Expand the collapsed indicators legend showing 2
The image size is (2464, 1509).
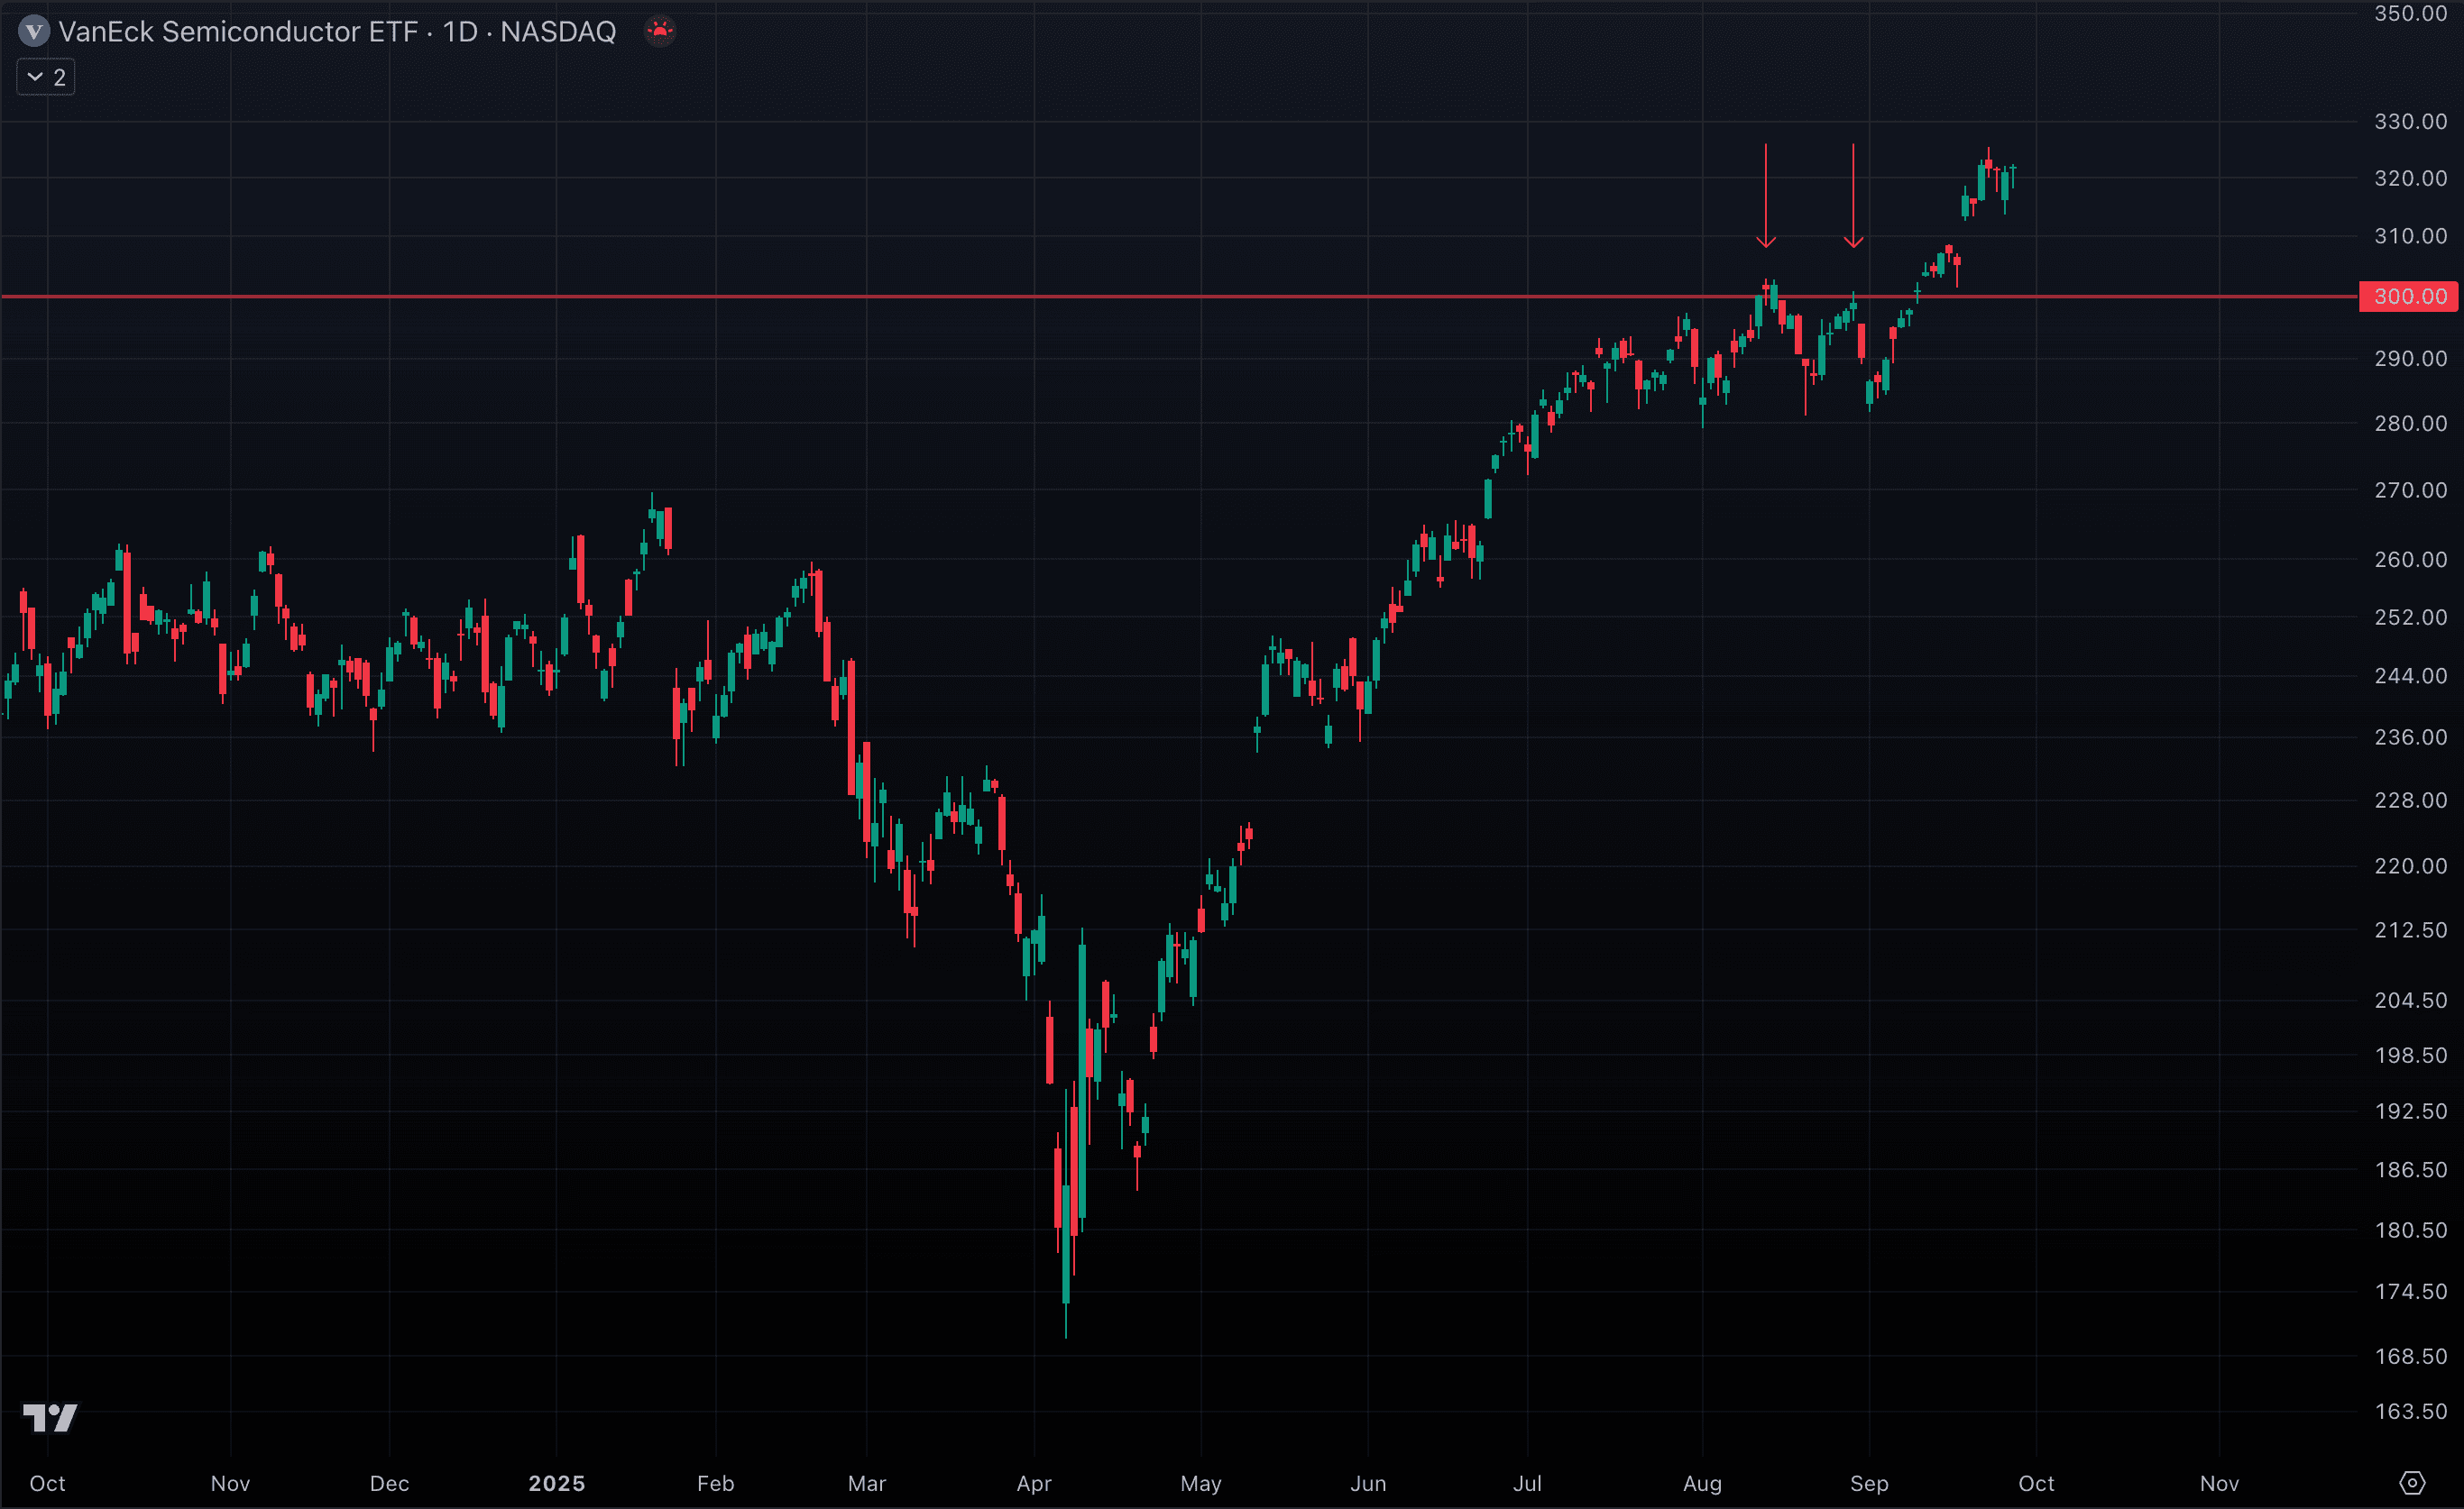[46, 77]
